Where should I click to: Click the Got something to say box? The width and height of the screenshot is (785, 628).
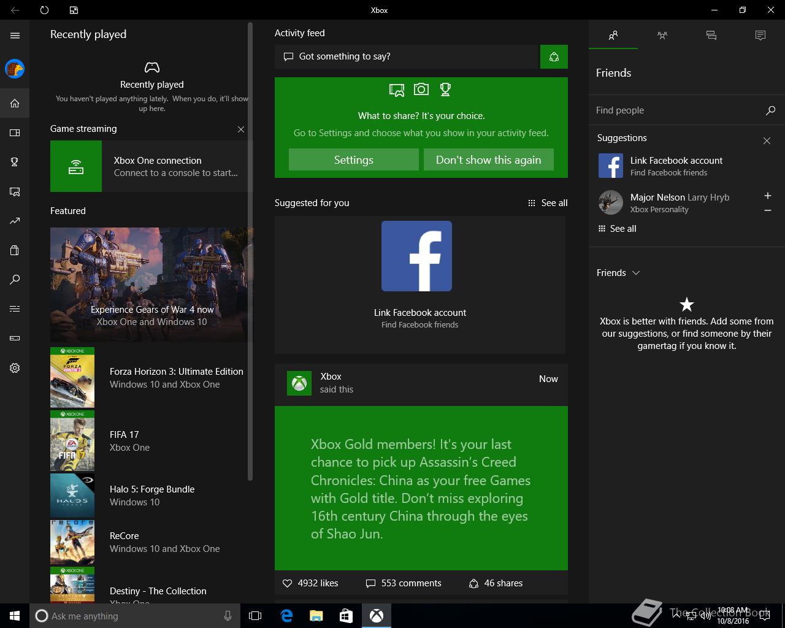point(406,56)
